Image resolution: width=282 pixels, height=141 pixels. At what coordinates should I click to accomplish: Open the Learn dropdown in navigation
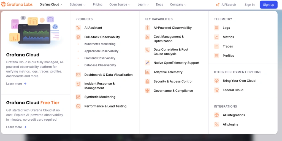click(x=143, y=5)
